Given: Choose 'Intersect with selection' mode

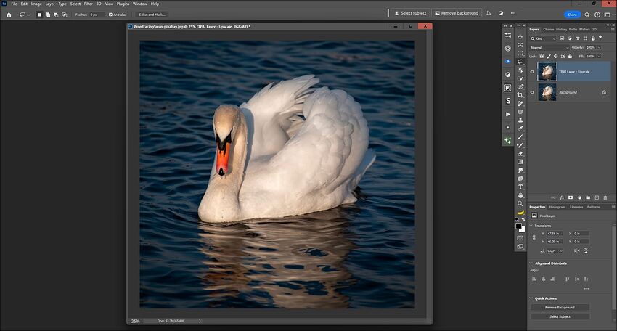Looking at the screenshot, I should (x=65, y=15).
